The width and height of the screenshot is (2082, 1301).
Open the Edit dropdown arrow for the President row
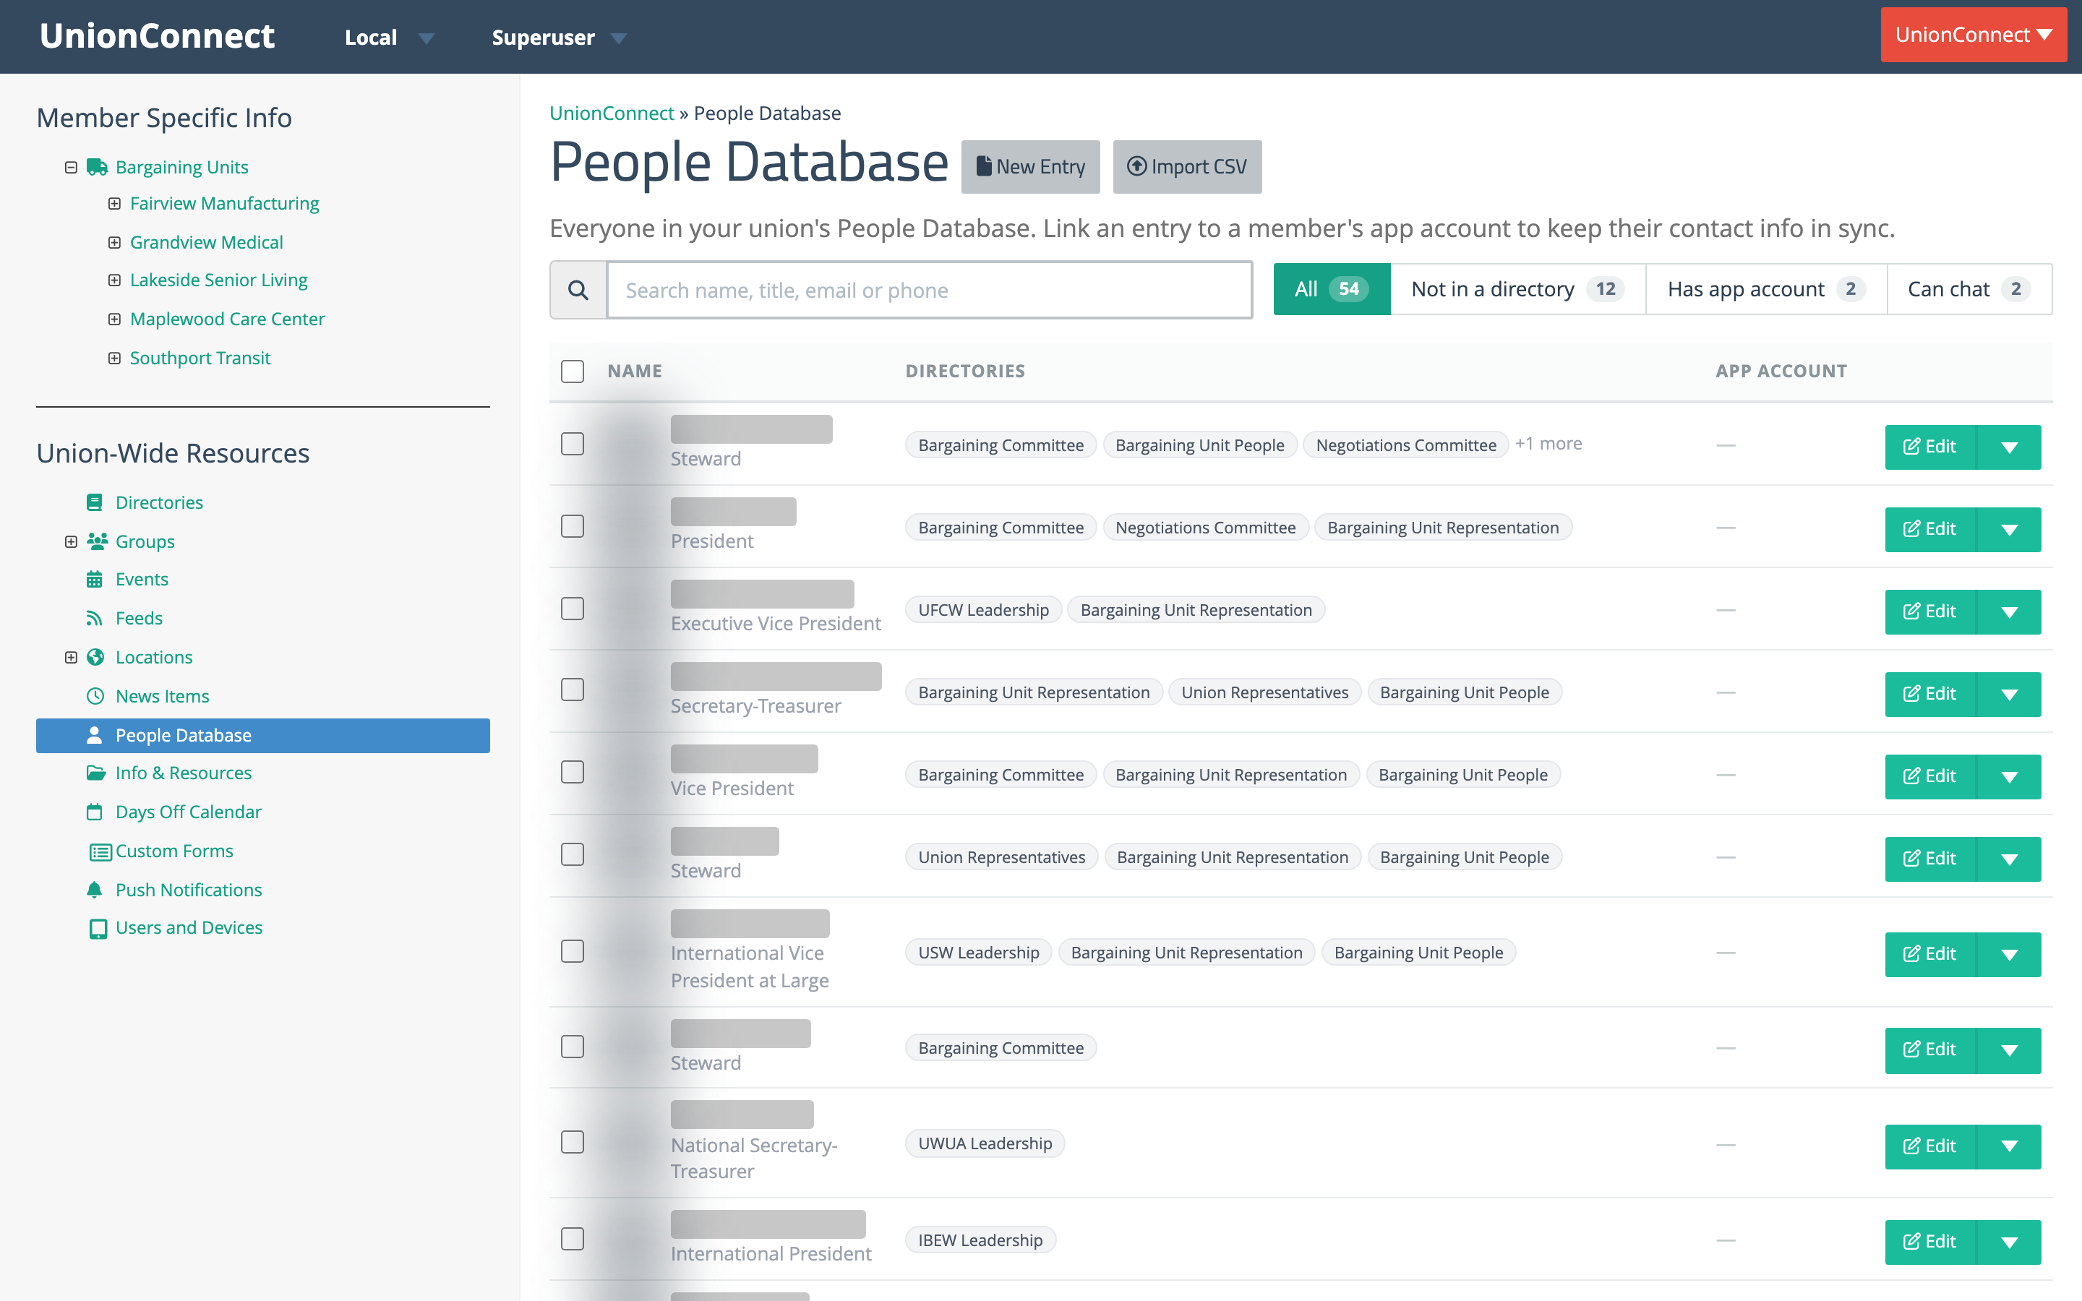(x=2009, y=529)
